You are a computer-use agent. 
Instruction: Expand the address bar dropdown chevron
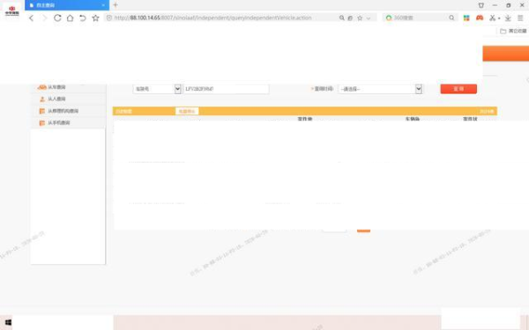[x=369, y=18]
